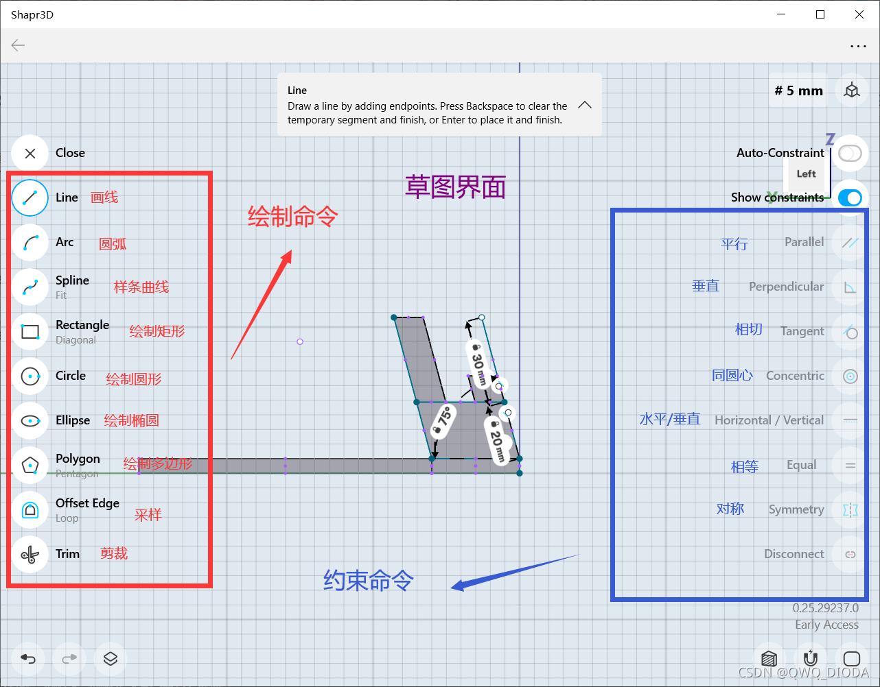The height and width of the screenshot is (687, 880).
Task: Activate the Circle tool icon
Action: coord(30,376)
